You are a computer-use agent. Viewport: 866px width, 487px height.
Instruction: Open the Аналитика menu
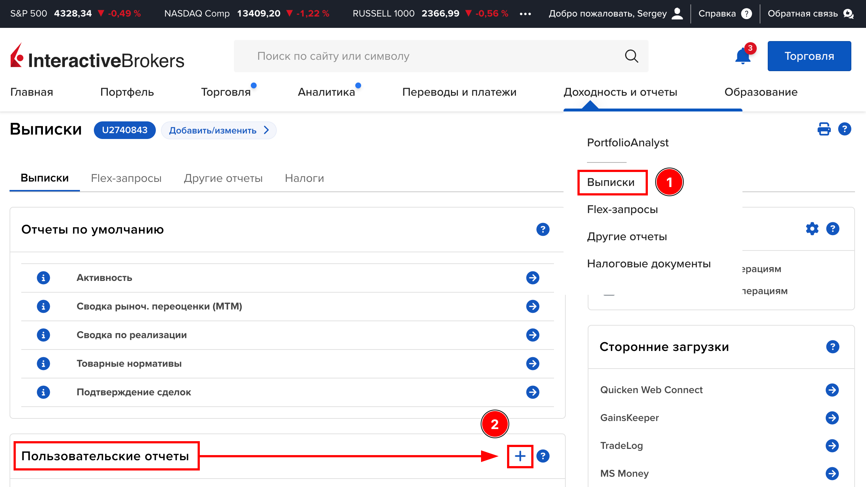click(x=326, y=92)
